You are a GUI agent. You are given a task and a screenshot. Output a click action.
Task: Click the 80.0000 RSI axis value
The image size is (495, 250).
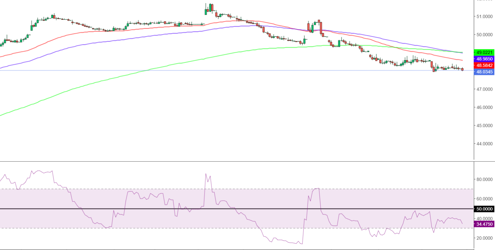[485, 179]
